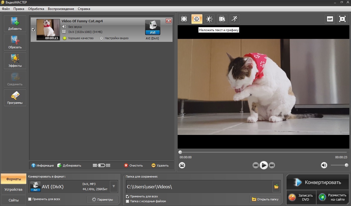Screen dimensions: 351x206
Task: Browse output folder with the folder icon
Action: 276,186
